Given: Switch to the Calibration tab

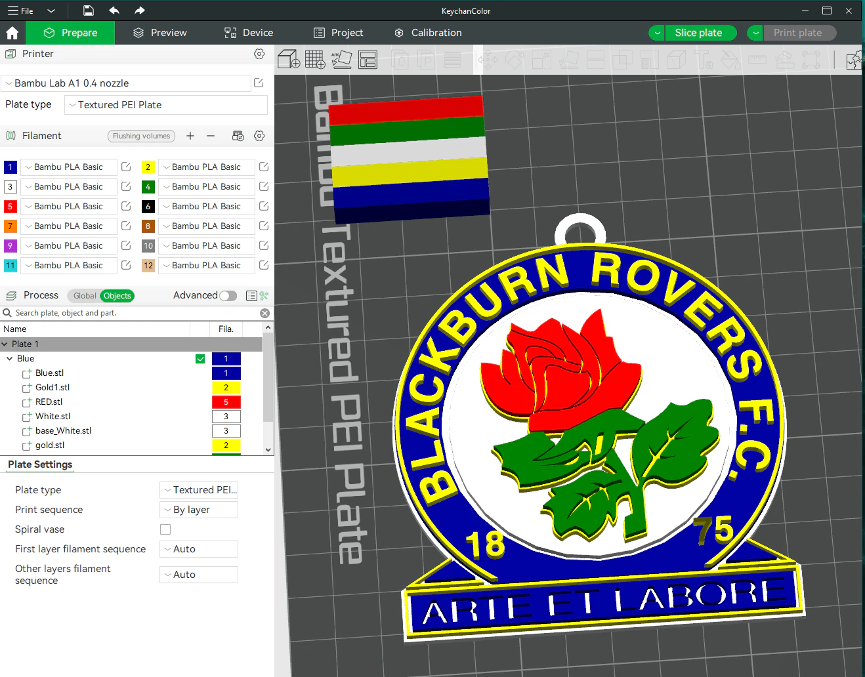Looking at the screenshot, I should (x=428, y=33).
